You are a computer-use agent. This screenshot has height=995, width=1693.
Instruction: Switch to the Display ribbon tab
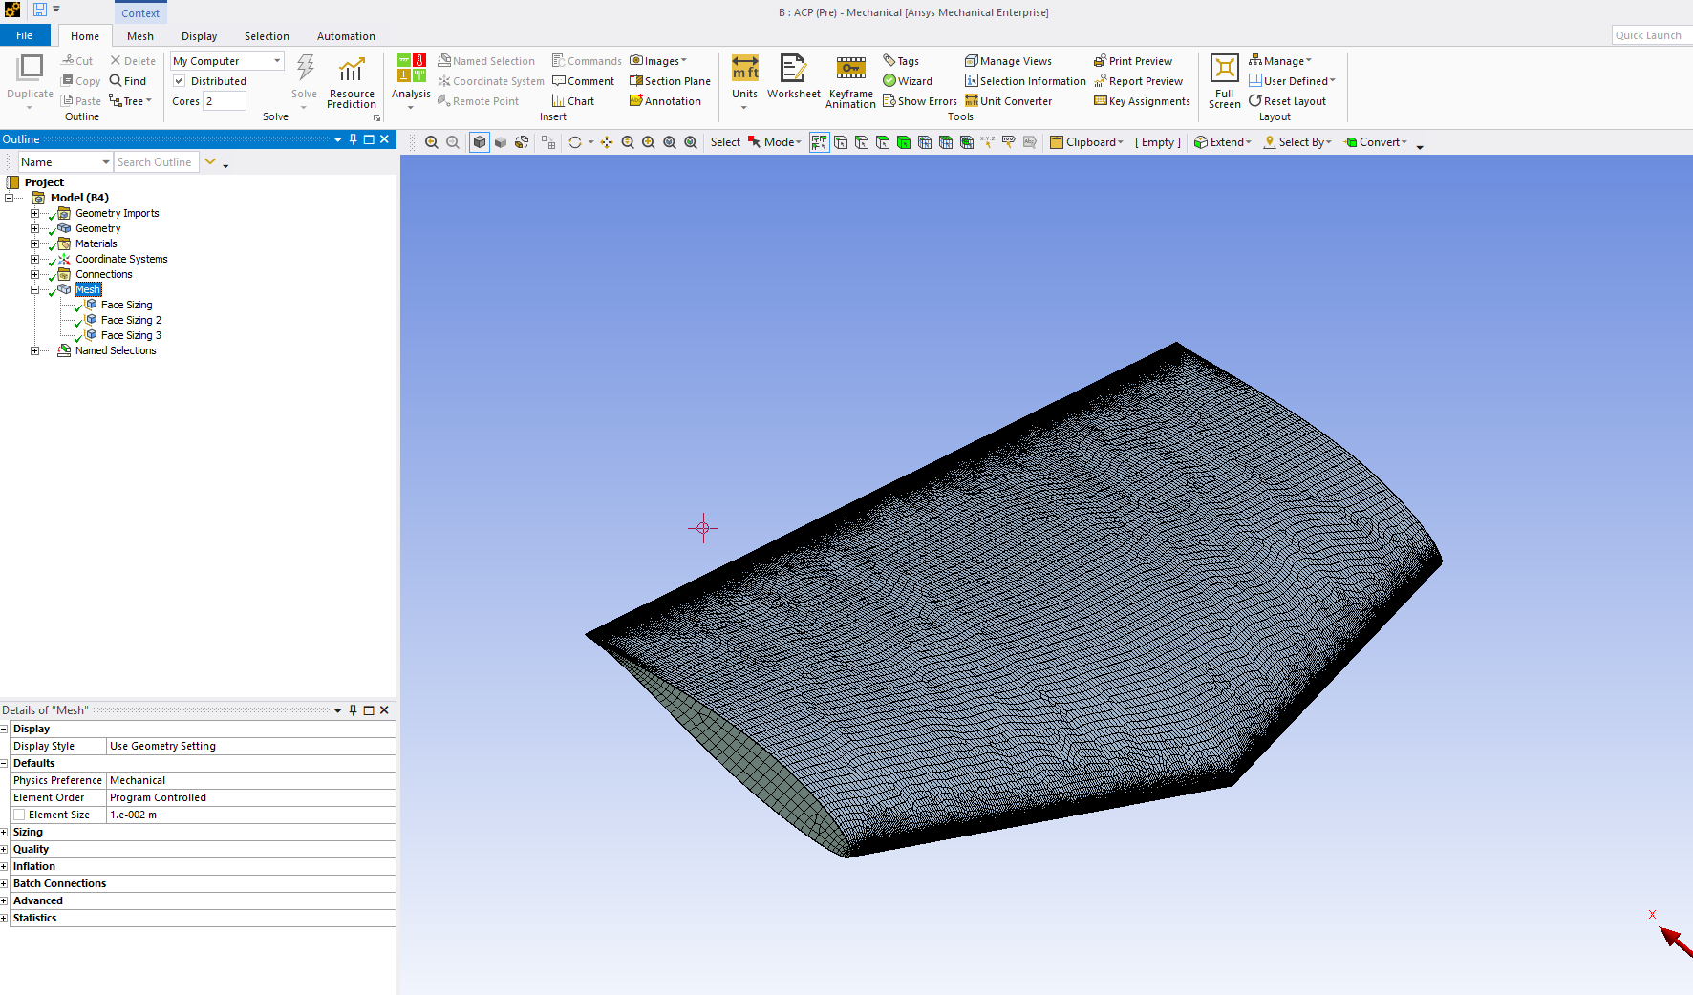tap(199, 36)
